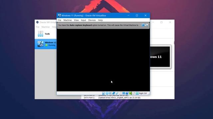Click the Manager details pane scrollbar

coord(174,43)
